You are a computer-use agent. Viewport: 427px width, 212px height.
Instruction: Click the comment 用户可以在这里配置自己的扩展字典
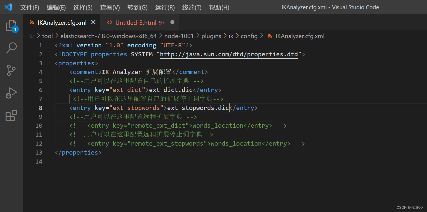[137, 81]
